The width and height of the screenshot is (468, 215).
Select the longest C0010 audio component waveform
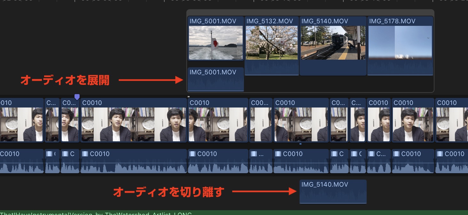[133, 161]
